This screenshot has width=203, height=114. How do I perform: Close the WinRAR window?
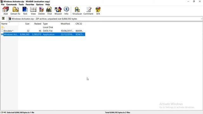[x=200, y=2]
